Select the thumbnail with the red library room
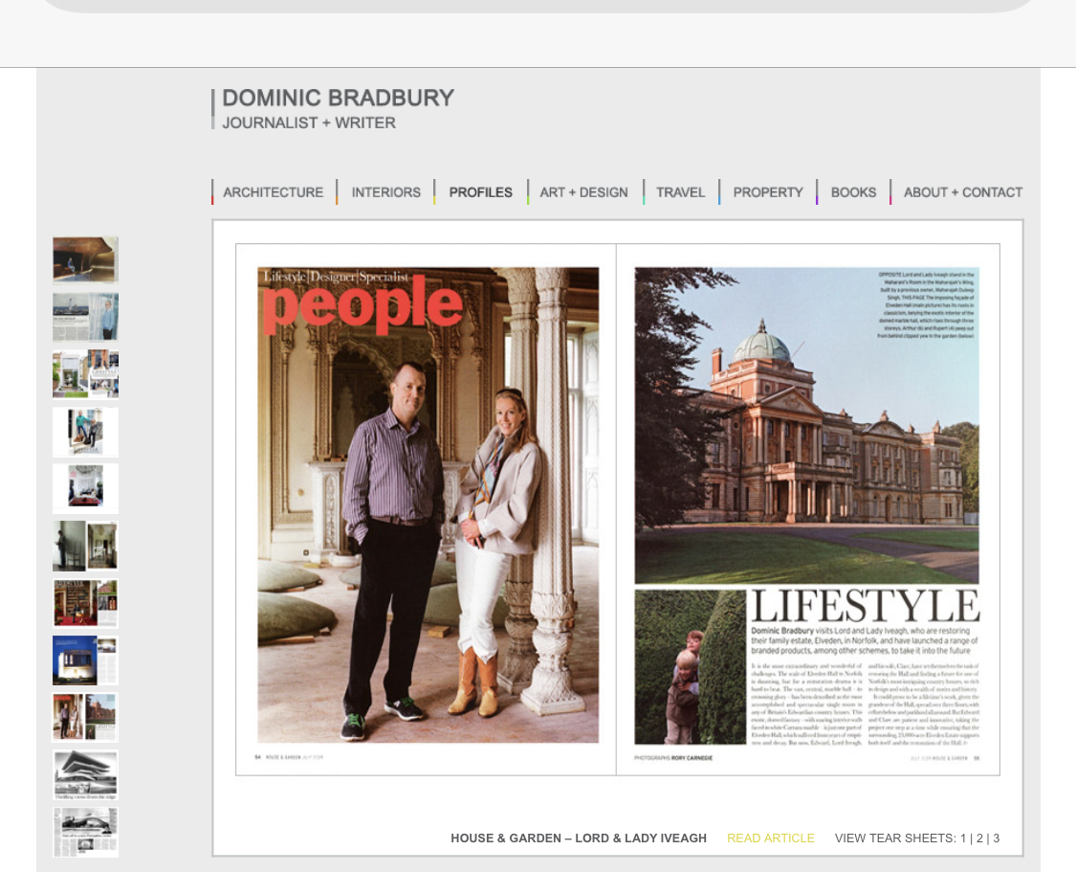 [85, 603]
